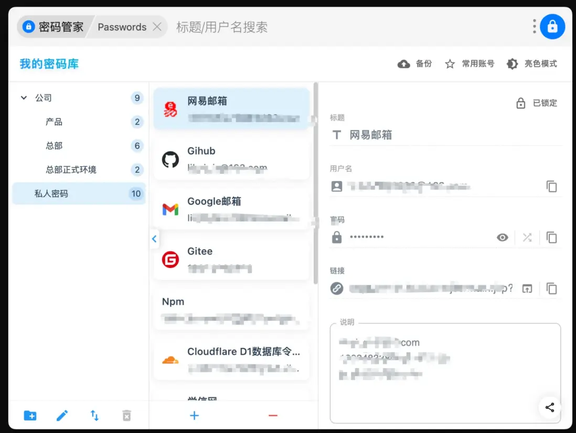Click the count badge 9 on 公司
Image resolution: width=576 pixels, height=433 pixels.
coord(137,98)
